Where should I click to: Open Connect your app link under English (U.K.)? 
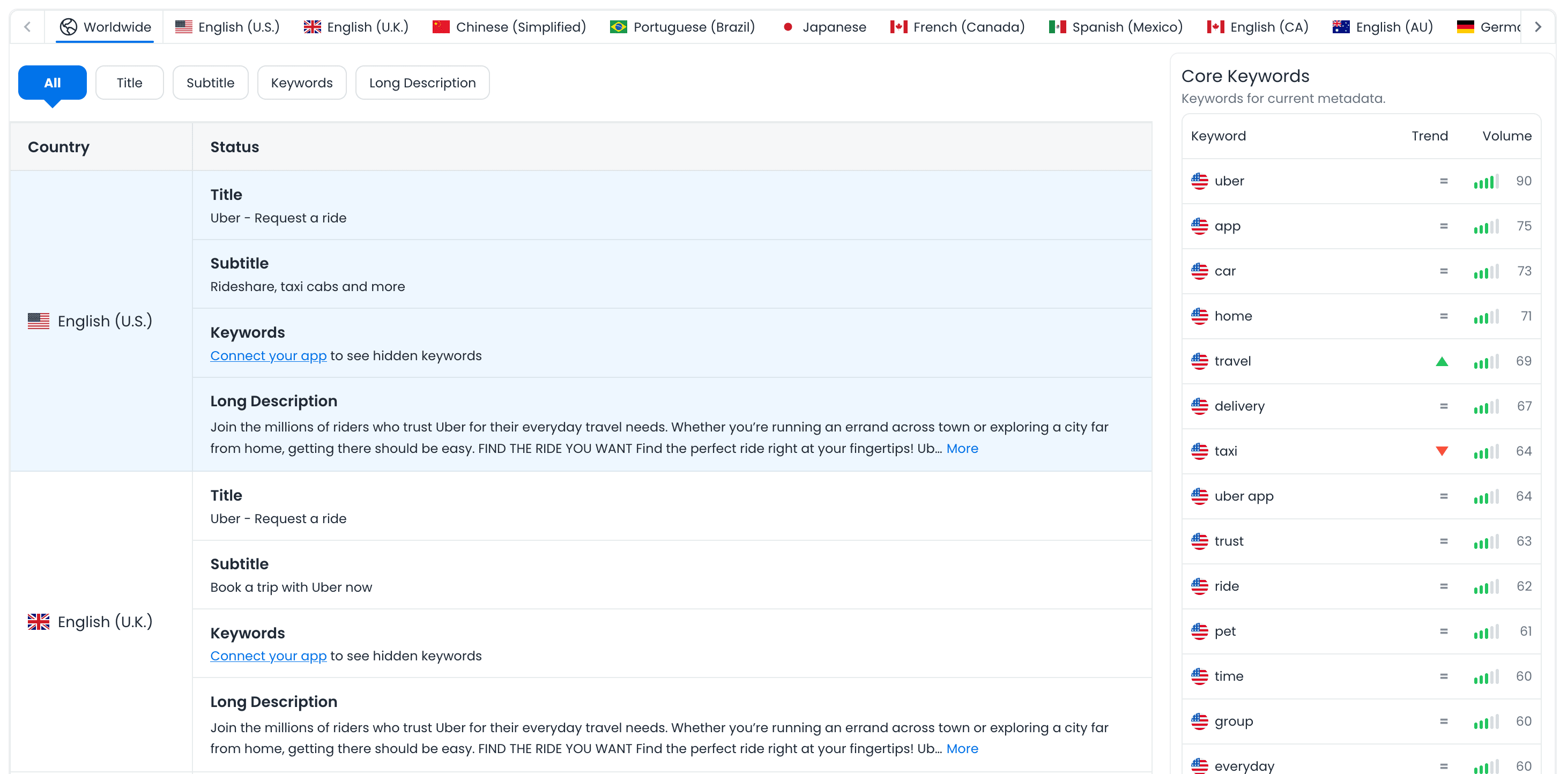pos(268,656)
